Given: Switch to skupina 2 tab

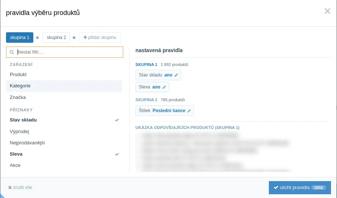Looking at the screenshot, I should 56,37.
